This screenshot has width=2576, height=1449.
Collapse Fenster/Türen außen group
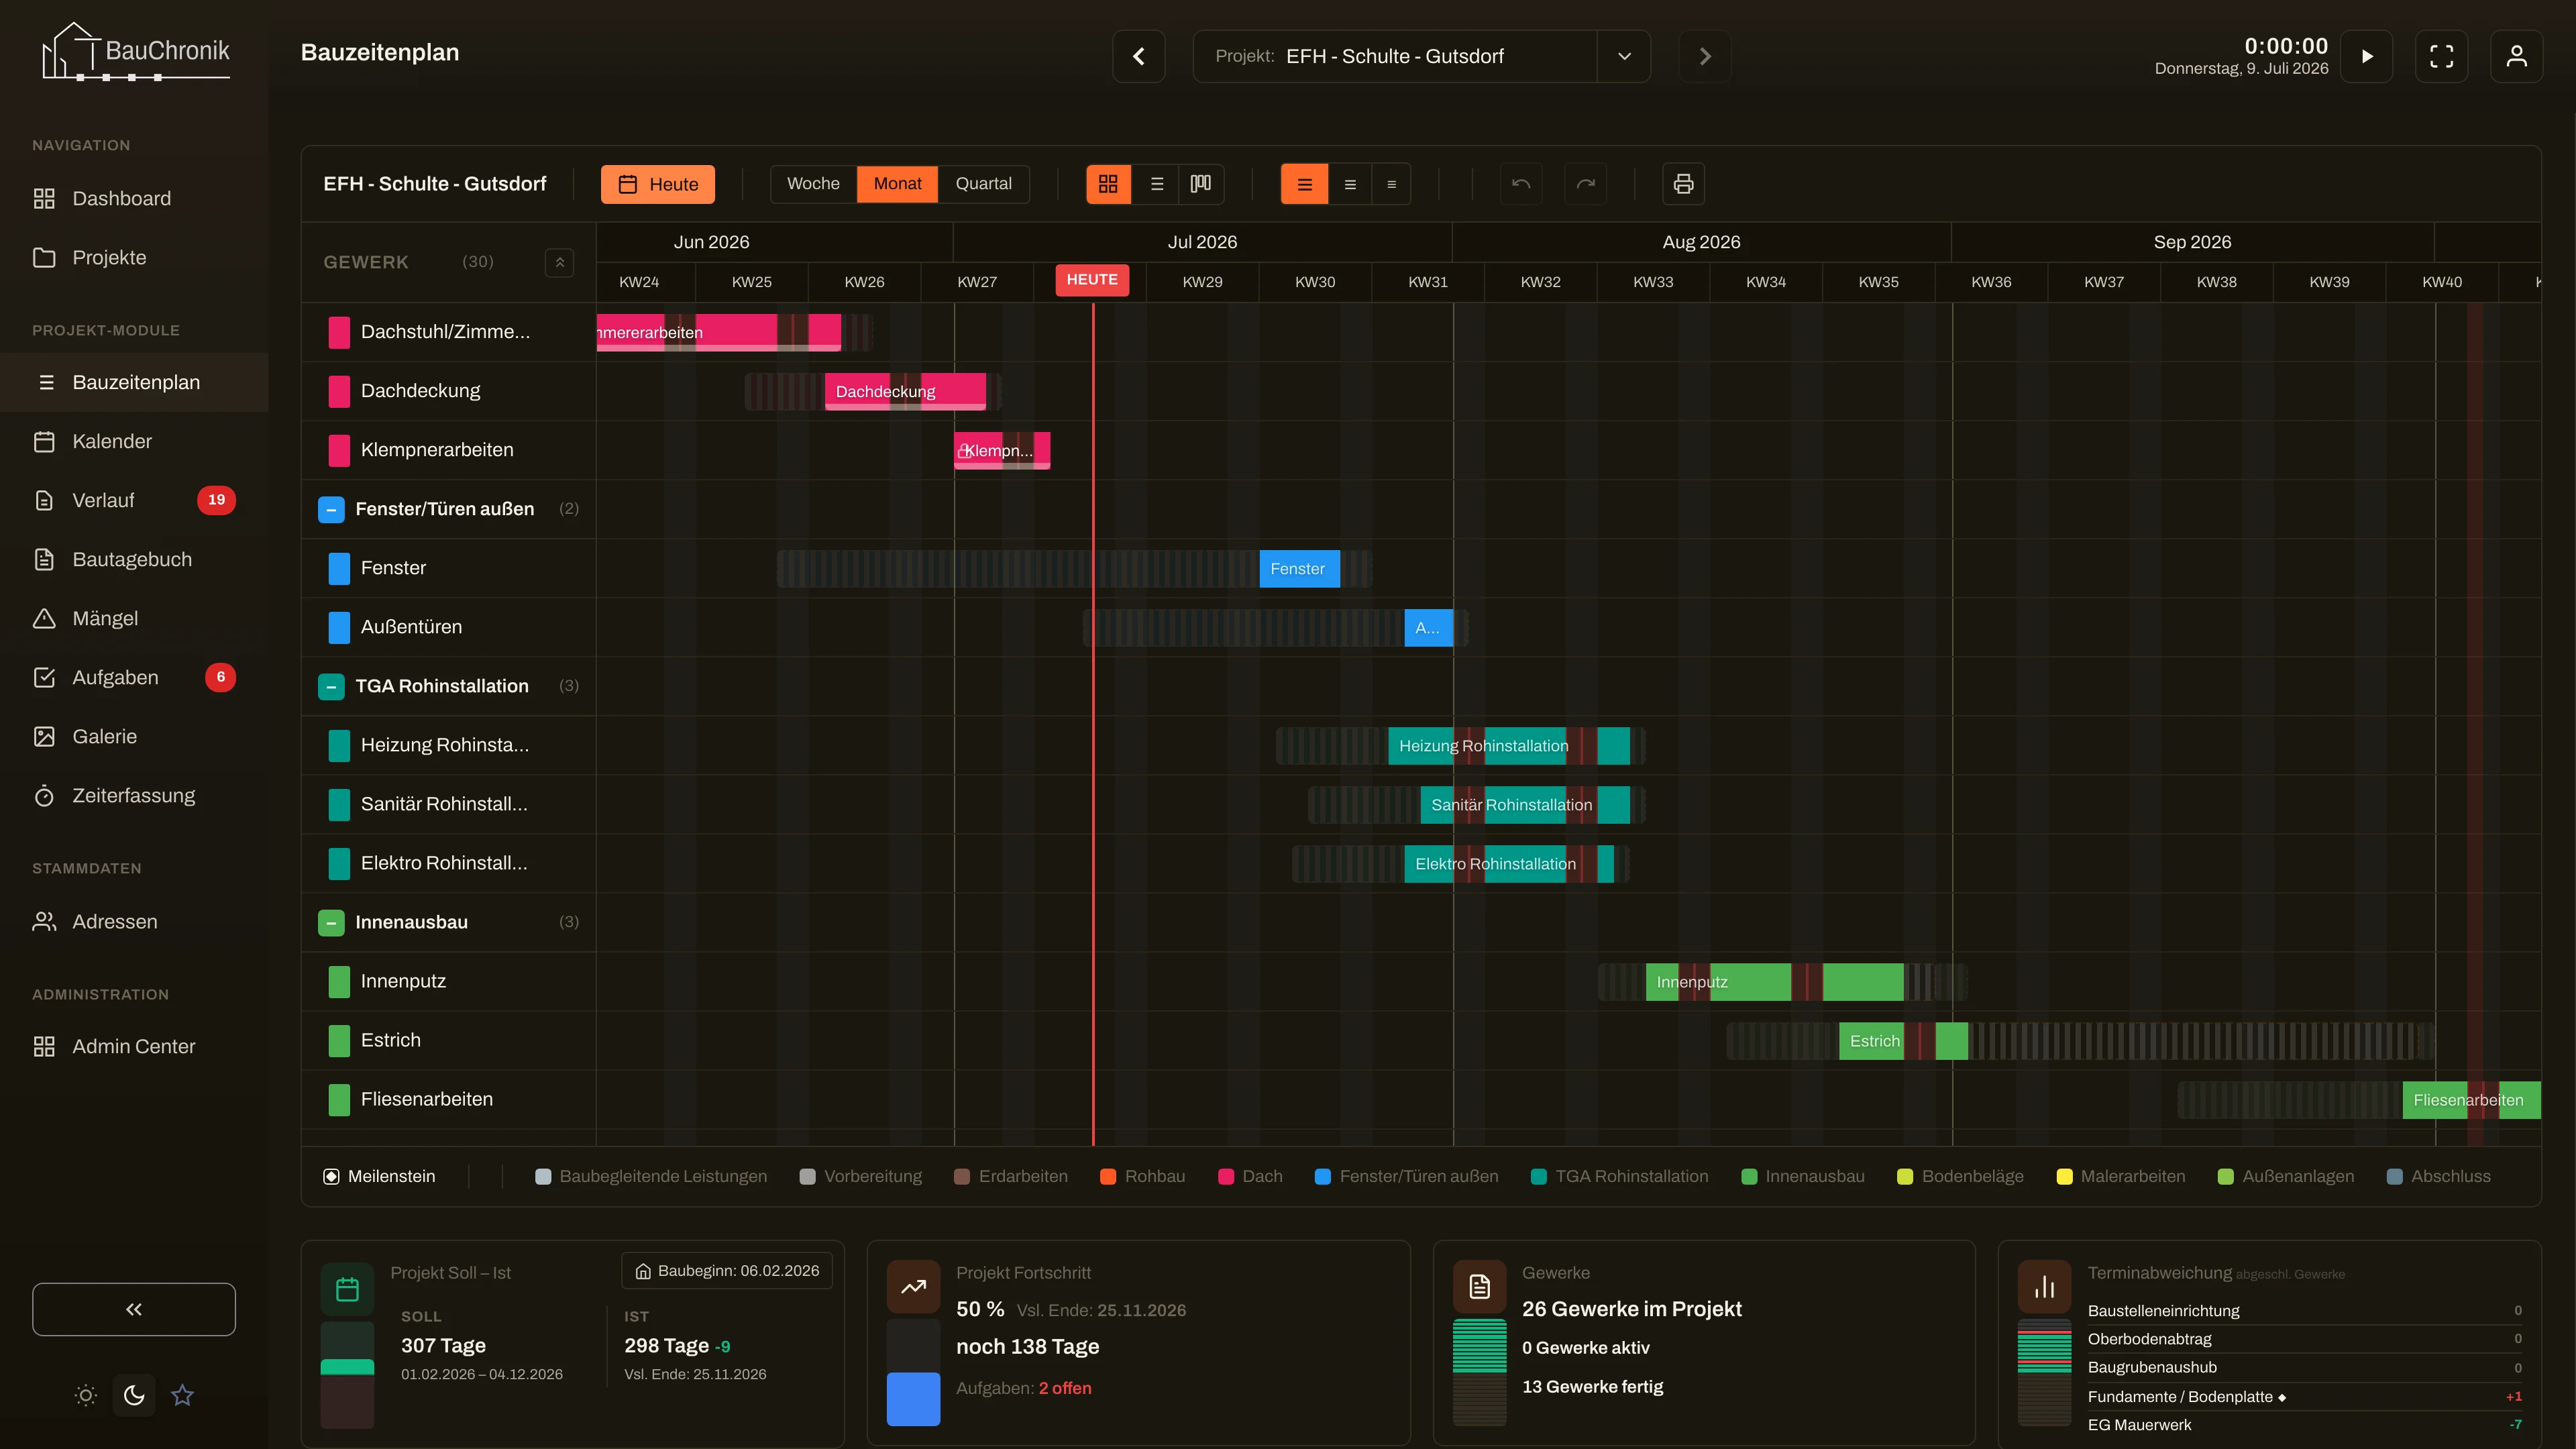[x=331, y=509]
